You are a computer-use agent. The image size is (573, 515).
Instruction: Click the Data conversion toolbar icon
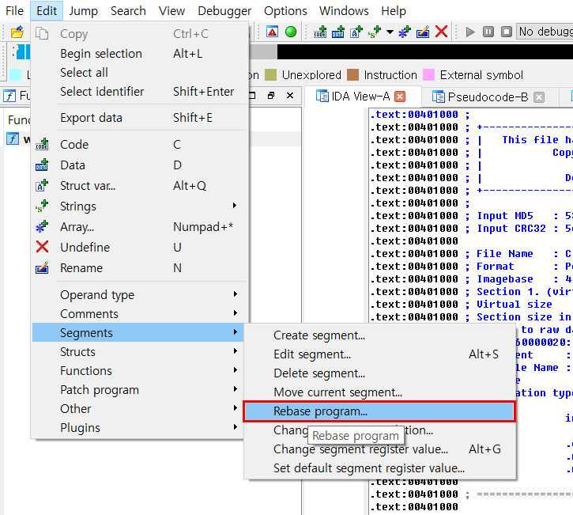(x=338, y=32)
